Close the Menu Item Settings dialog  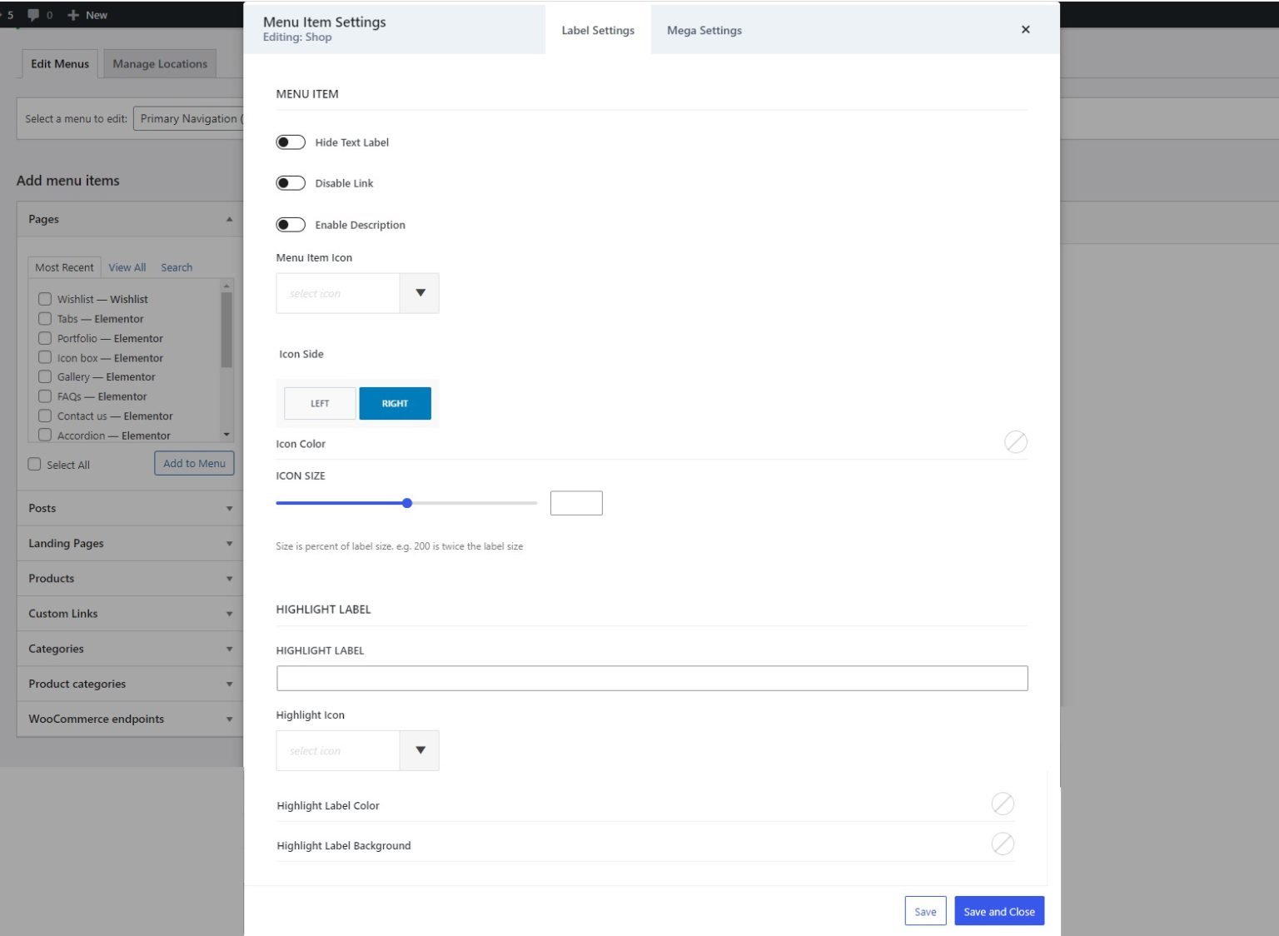point(1025,29)
